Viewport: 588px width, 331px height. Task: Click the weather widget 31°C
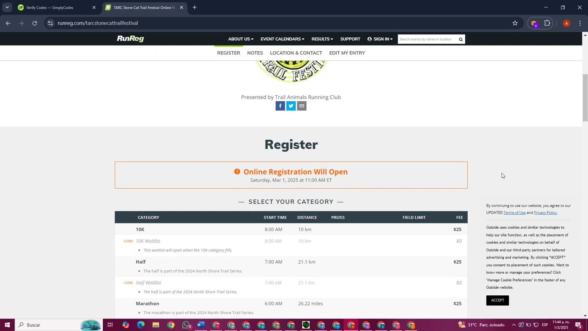pyautogui.click(x=481, y=325)
